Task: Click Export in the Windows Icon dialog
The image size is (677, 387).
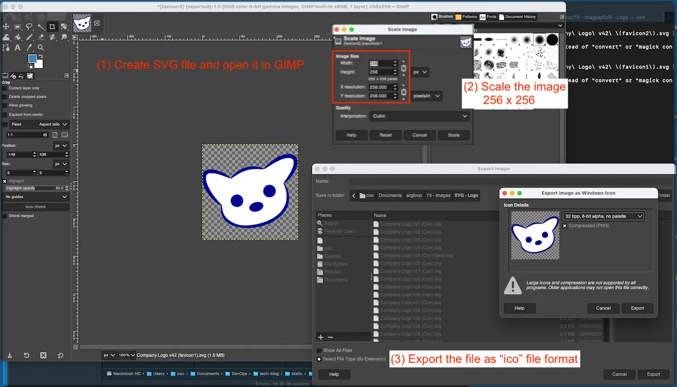Action: 637,308
